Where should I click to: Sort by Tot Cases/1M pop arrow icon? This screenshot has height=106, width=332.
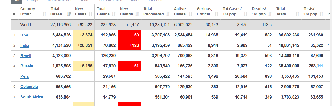246,14
